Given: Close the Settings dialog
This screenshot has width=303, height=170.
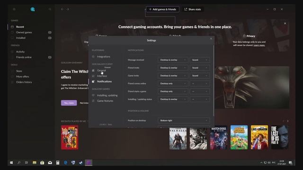Looking at the screenshot, I should pos(211,39).
